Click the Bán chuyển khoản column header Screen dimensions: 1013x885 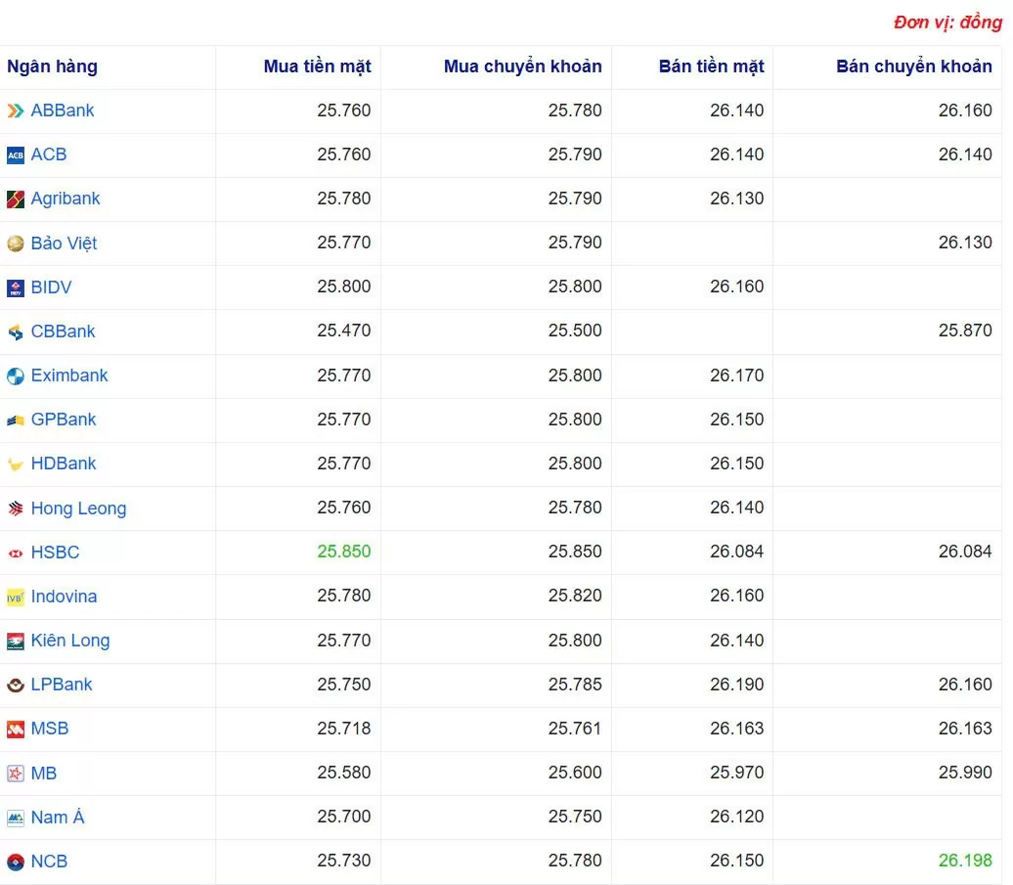tap(914, 66)
